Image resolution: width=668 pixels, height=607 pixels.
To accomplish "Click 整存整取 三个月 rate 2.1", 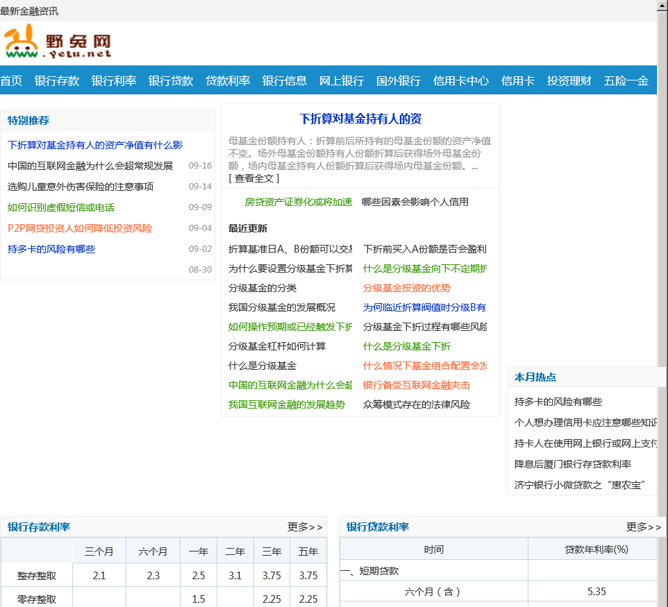I will pos(99,576).
